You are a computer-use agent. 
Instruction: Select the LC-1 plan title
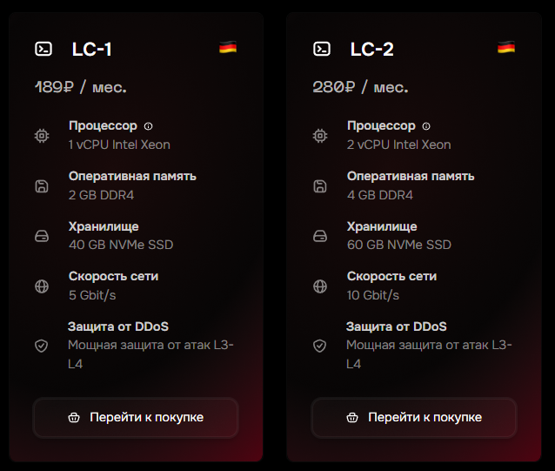click(x=91, y=50)
